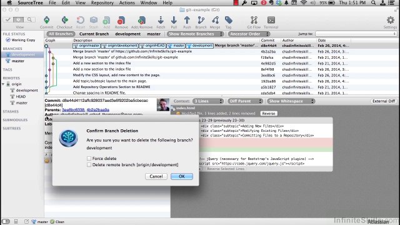400x225 pixels.
Task: Open the File menu
Action: coord(52,2)
